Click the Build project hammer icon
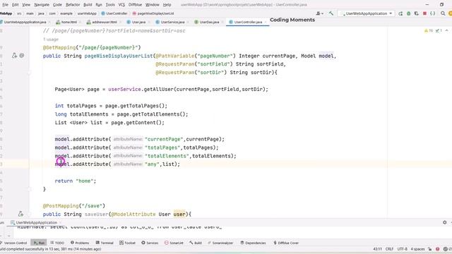This screenshot has width=452, height=254. [x=331, y=13]
